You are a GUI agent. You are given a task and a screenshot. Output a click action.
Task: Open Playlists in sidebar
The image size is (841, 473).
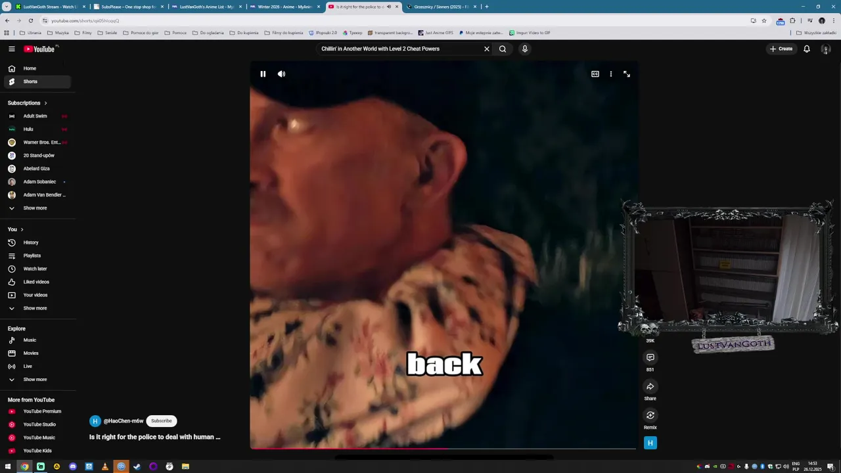(37, 256)
